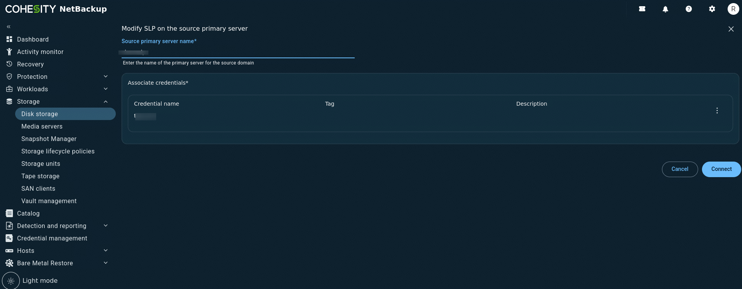742x289 pixels.
Task: Collapse the Storage menu chevron
Action: pyautogui.click(x=106, y=101)
